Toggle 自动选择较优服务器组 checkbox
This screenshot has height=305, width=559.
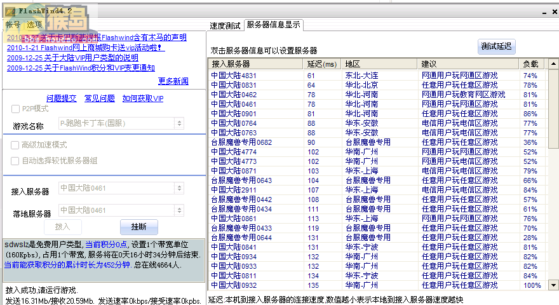(x=15, y=161)
